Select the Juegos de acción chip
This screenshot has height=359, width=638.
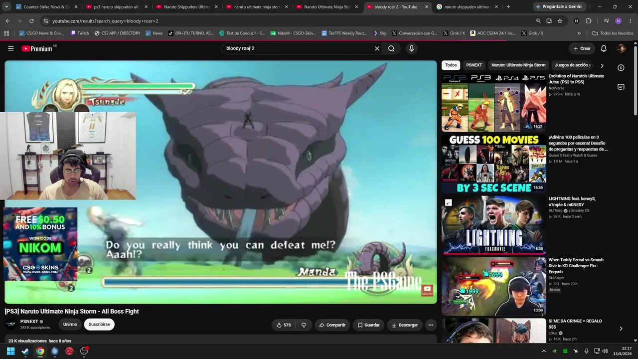(x=573, y=65)
